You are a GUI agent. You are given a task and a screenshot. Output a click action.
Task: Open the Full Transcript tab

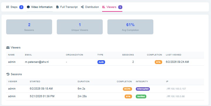67,7
